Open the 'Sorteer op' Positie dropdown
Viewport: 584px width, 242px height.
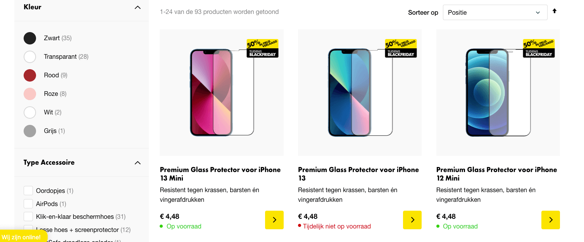point(495,12)
